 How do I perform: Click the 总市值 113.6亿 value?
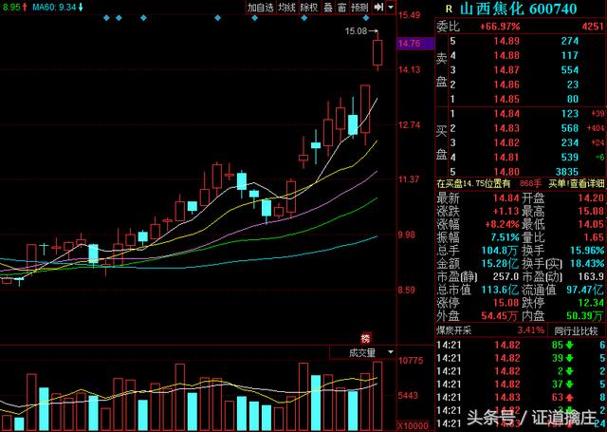[x=500, y=290]
